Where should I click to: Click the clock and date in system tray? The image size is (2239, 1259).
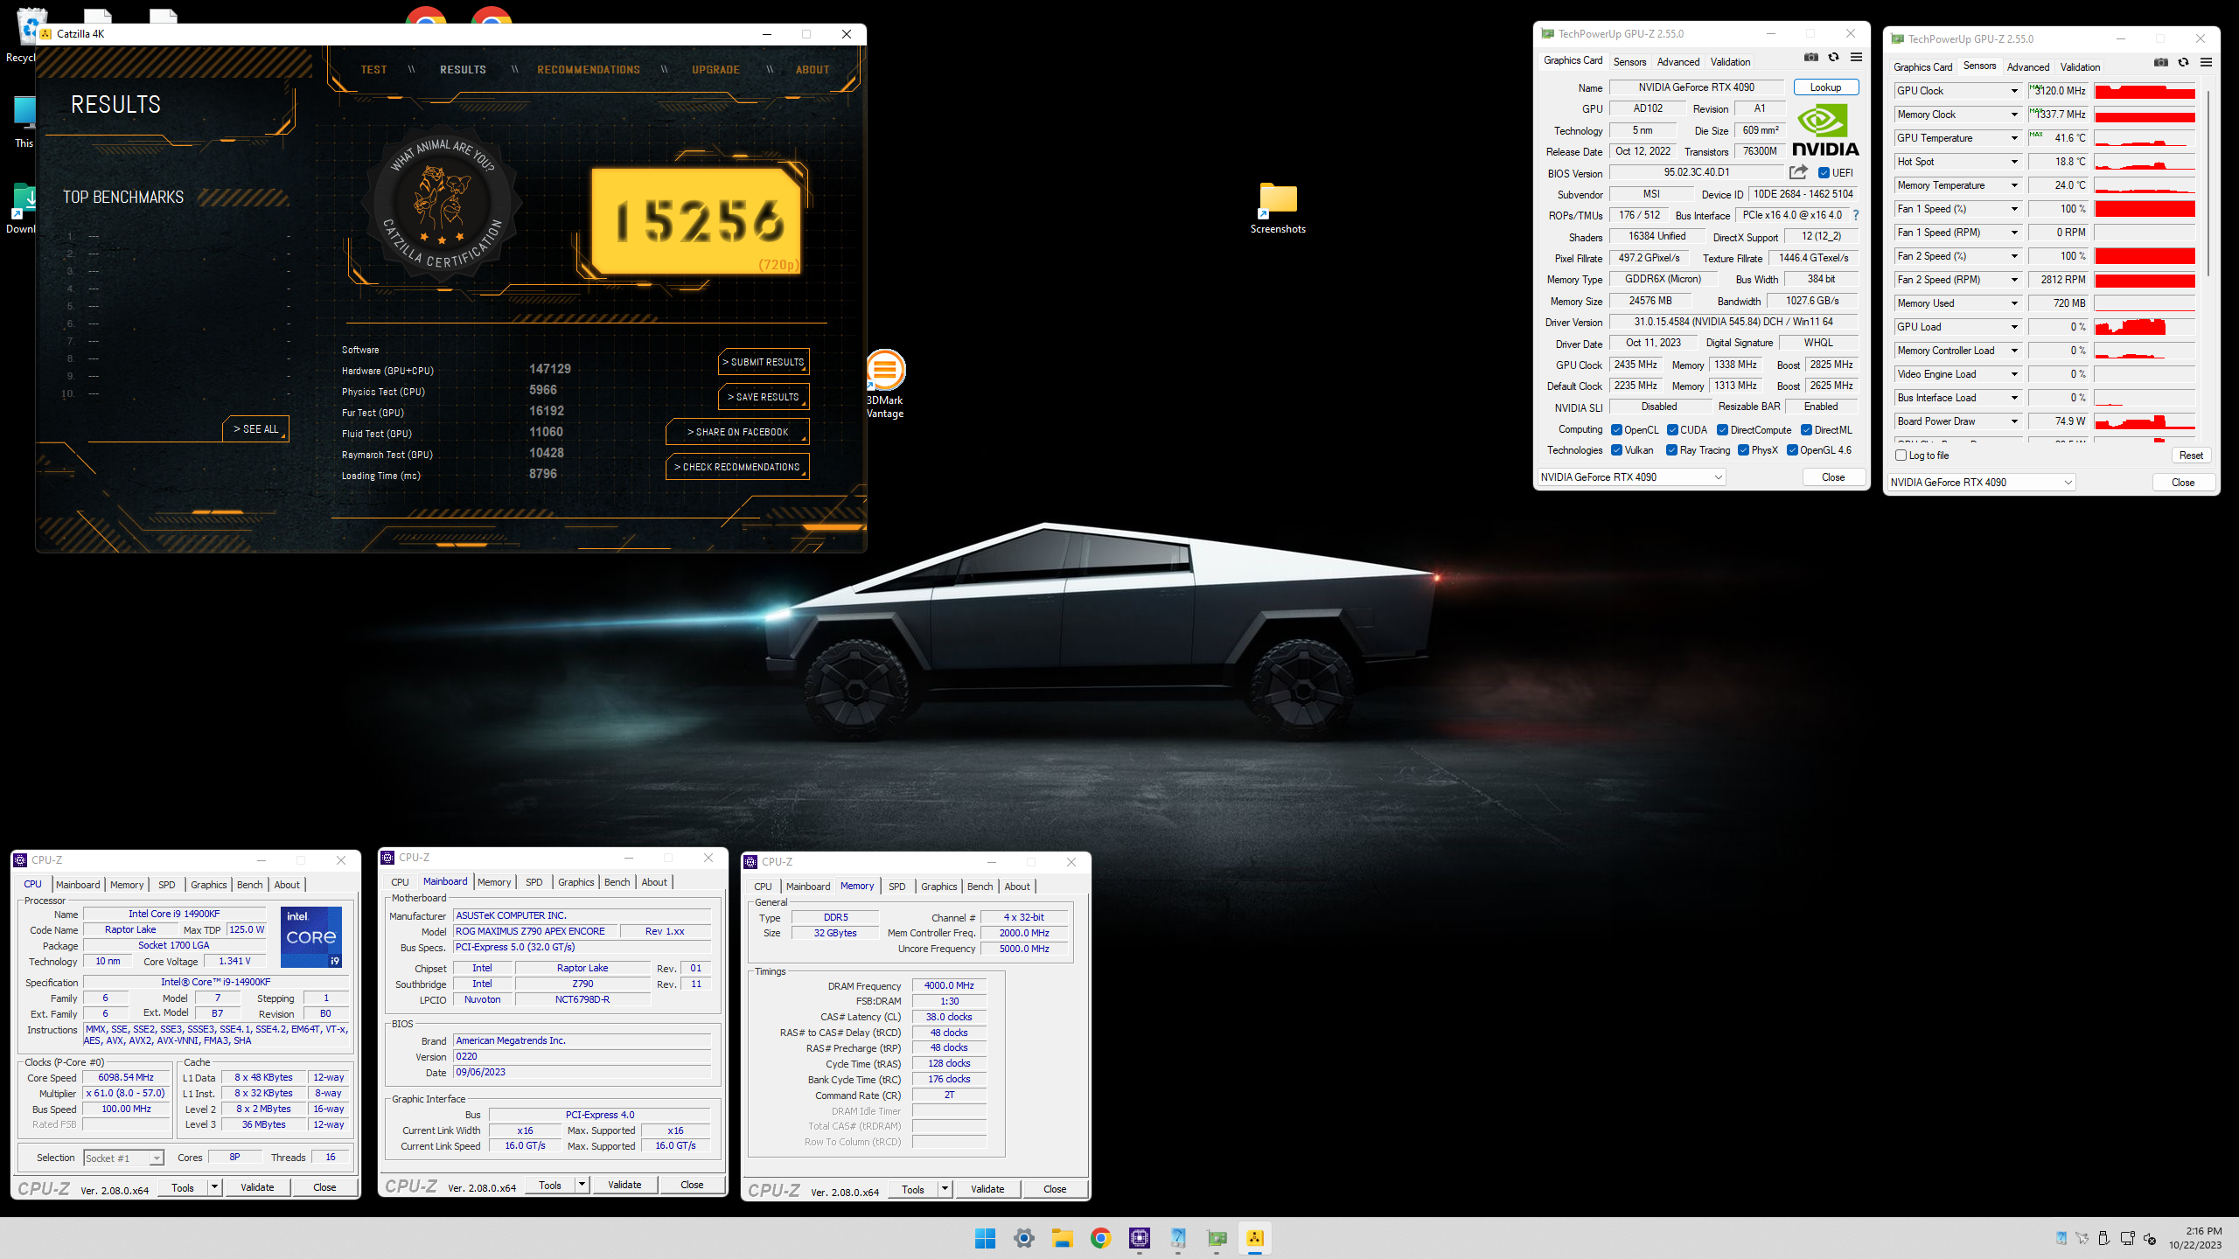pyautogui.click(x=2195, y=1238)
